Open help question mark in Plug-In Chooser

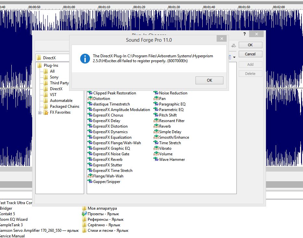245,34
